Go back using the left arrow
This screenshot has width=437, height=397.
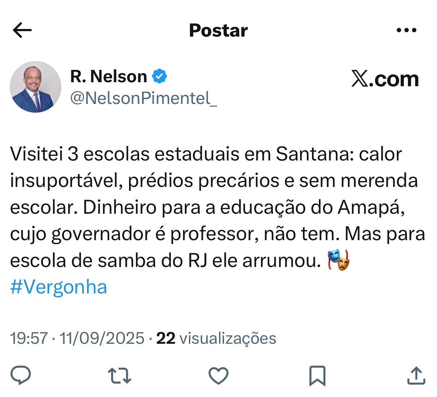[x=22, y=30]
